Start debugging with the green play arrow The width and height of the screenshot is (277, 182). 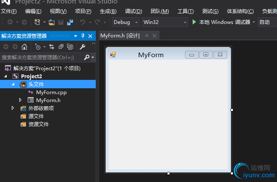[x=194, y=22]
